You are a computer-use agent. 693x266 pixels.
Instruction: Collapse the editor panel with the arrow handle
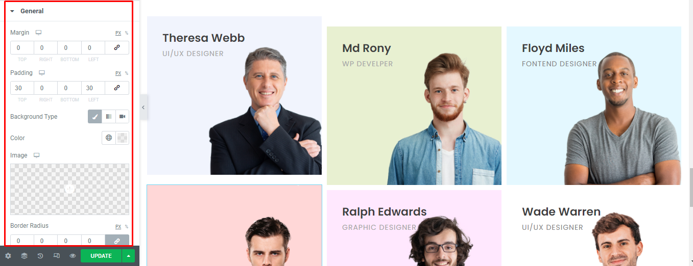click(144, 108)
